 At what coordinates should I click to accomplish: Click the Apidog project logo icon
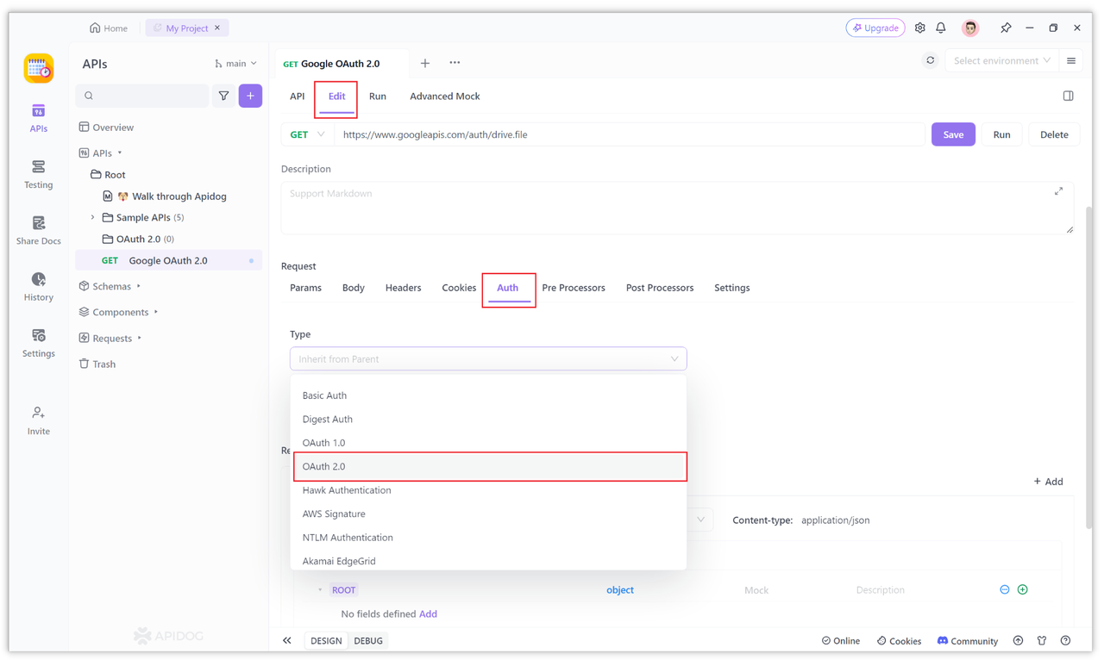coord(38,68)
